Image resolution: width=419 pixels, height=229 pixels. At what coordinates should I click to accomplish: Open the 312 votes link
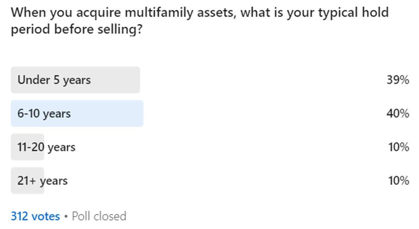coord(35,216)
